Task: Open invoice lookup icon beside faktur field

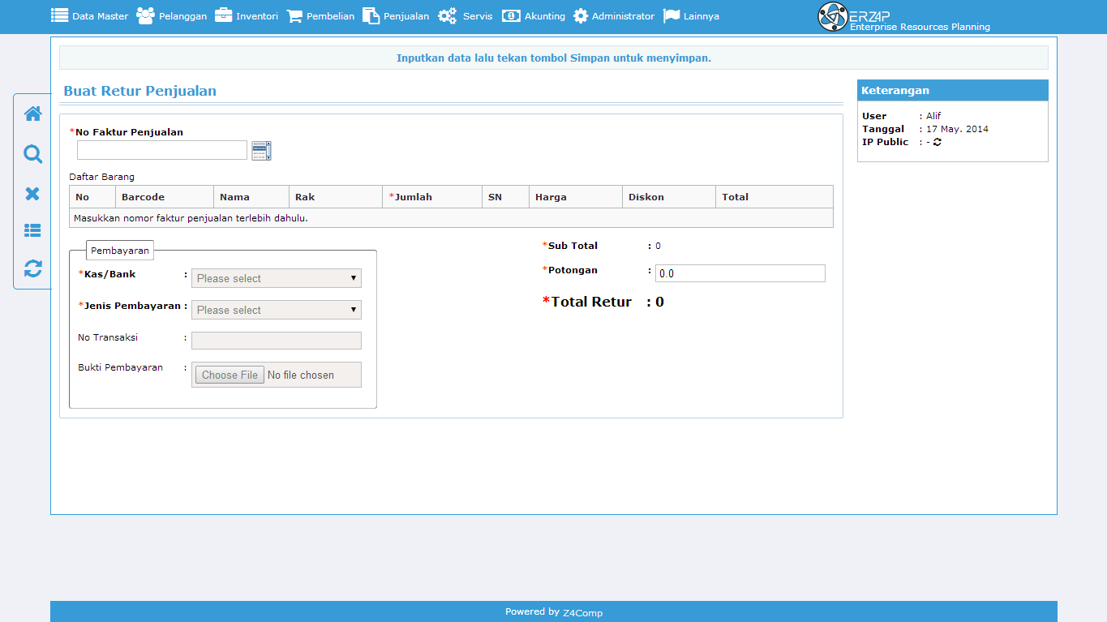Action: click(261, 151)
